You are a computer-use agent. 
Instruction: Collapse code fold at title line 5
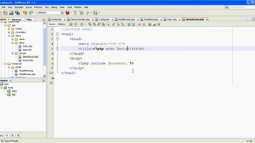coord(57,48)
